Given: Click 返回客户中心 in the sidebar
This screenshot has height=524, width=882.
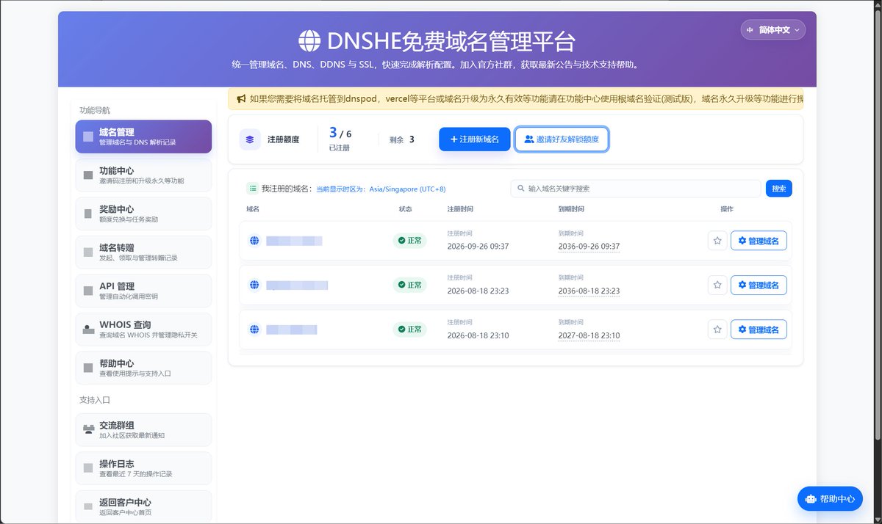Looking at the screenshot, I should 143,506.
